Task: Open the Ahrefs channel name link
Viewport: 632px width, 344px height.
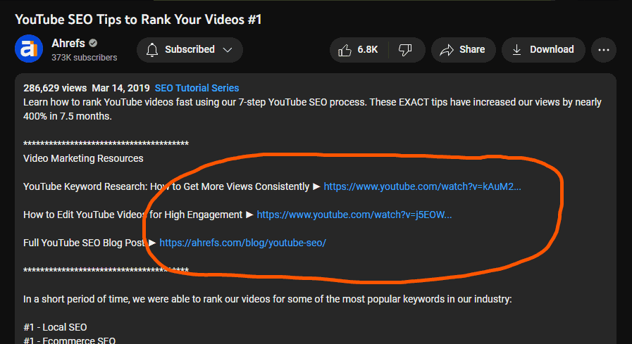Action: pos(68,43)
